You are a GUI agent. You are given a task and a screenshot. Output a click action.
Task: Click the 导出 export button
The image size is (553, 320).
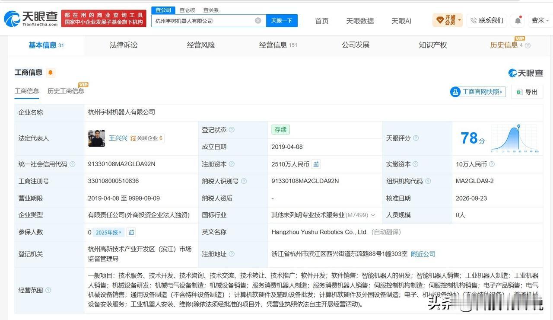coord(527,92)
